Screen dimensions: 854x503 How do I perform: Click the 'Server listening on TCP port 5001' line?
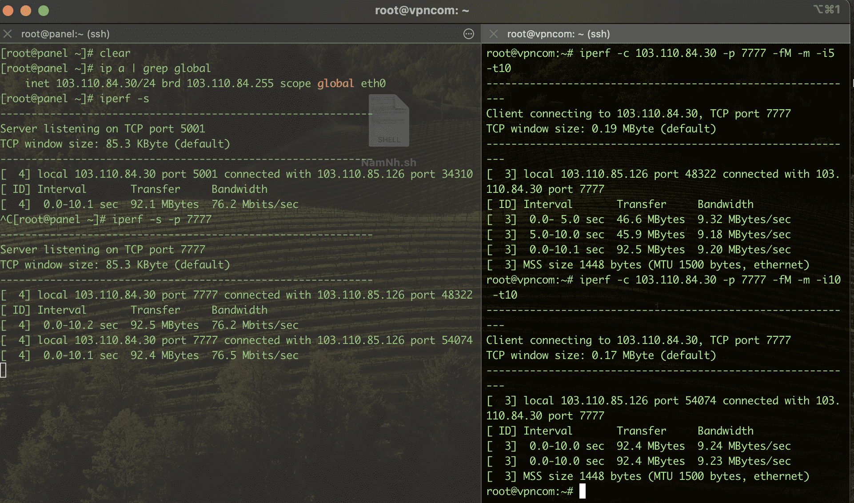[x=103, y=129]
